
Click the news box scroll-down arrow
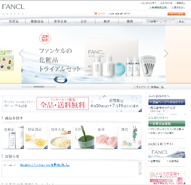[140, 174]
